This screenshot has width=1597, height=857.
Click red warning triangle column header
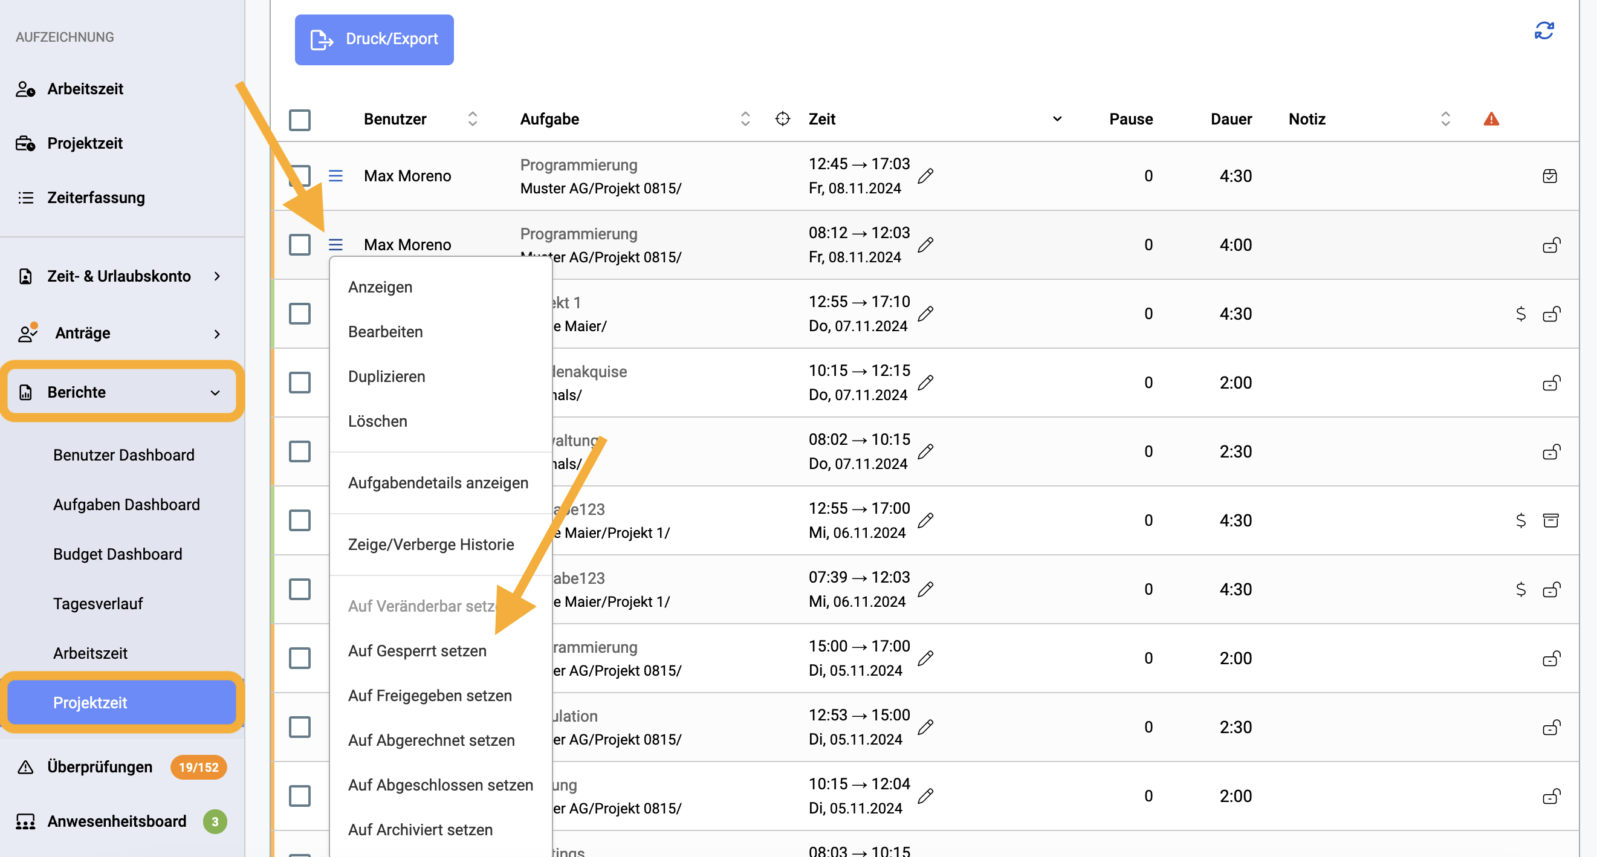1491,119
